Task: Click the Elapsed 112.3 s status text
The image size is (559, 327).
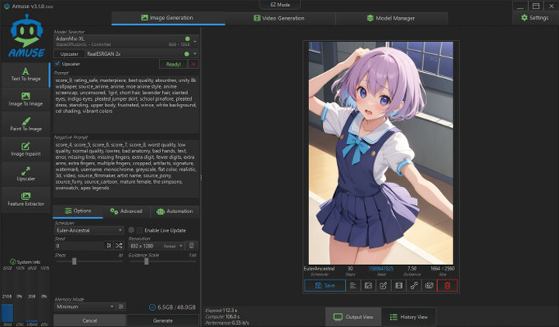Action: coord(221,310)
